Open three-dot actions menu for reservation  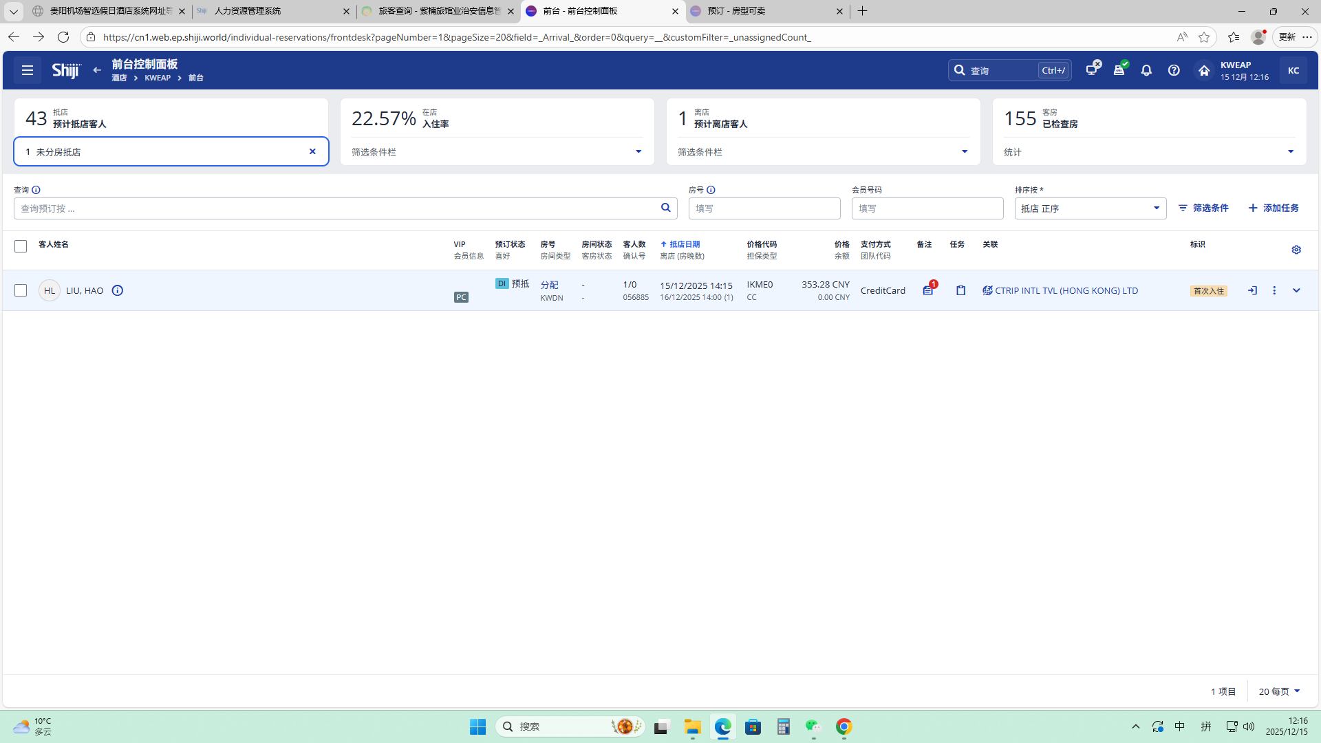click(x=1274, y=290)
